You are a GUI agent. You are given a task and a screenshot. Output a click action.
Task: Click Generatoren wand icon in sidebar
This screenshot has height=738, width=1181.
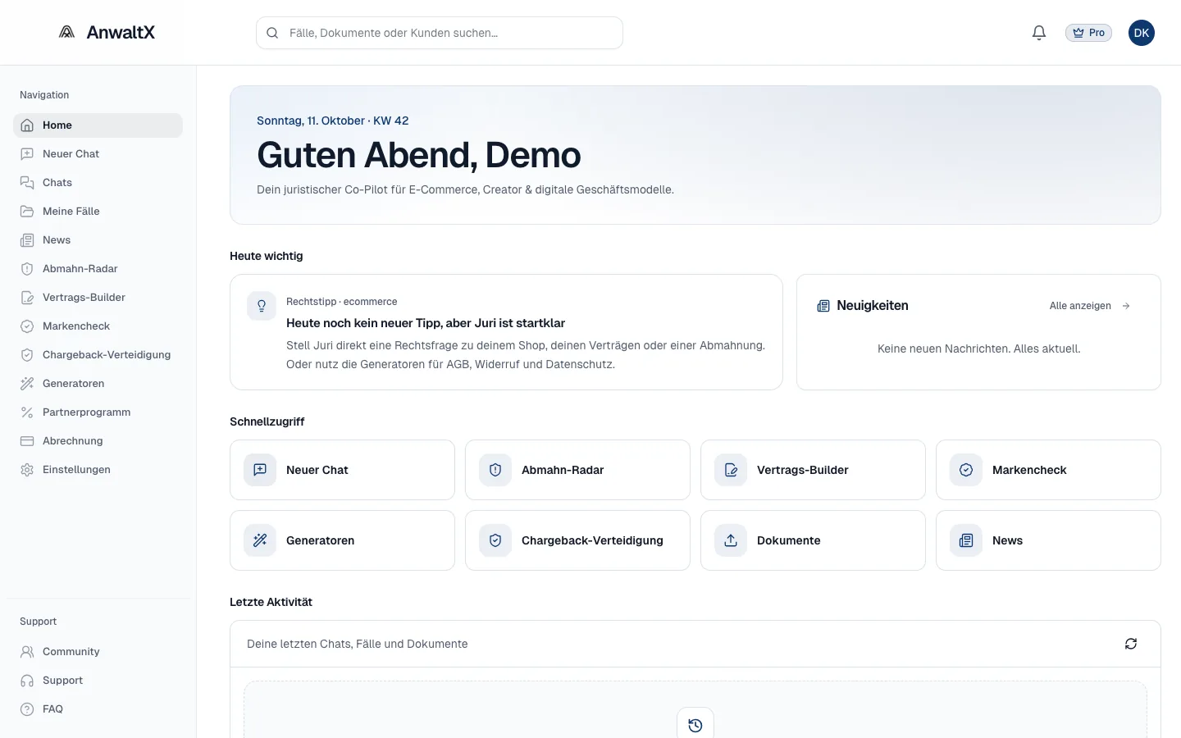click(27, 384)
